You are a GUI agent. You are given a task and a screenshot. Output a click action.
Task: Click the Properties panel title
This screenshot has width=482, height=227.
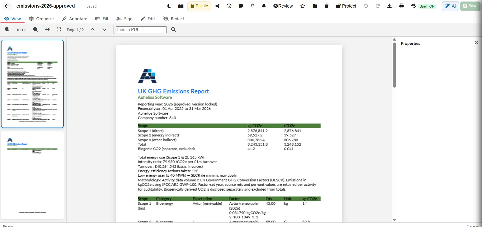pos(410,44)
